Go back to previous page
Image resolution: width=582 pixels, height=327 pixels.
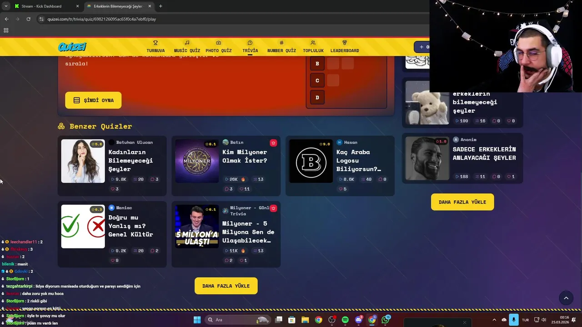pyautogui.click(x=6, y=19)
